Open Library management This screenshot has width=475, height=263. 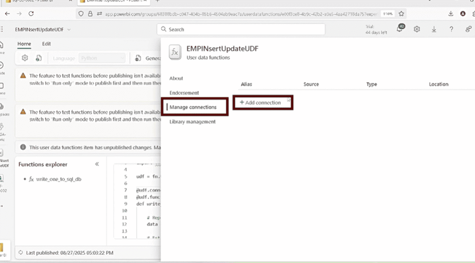[193, 122]
